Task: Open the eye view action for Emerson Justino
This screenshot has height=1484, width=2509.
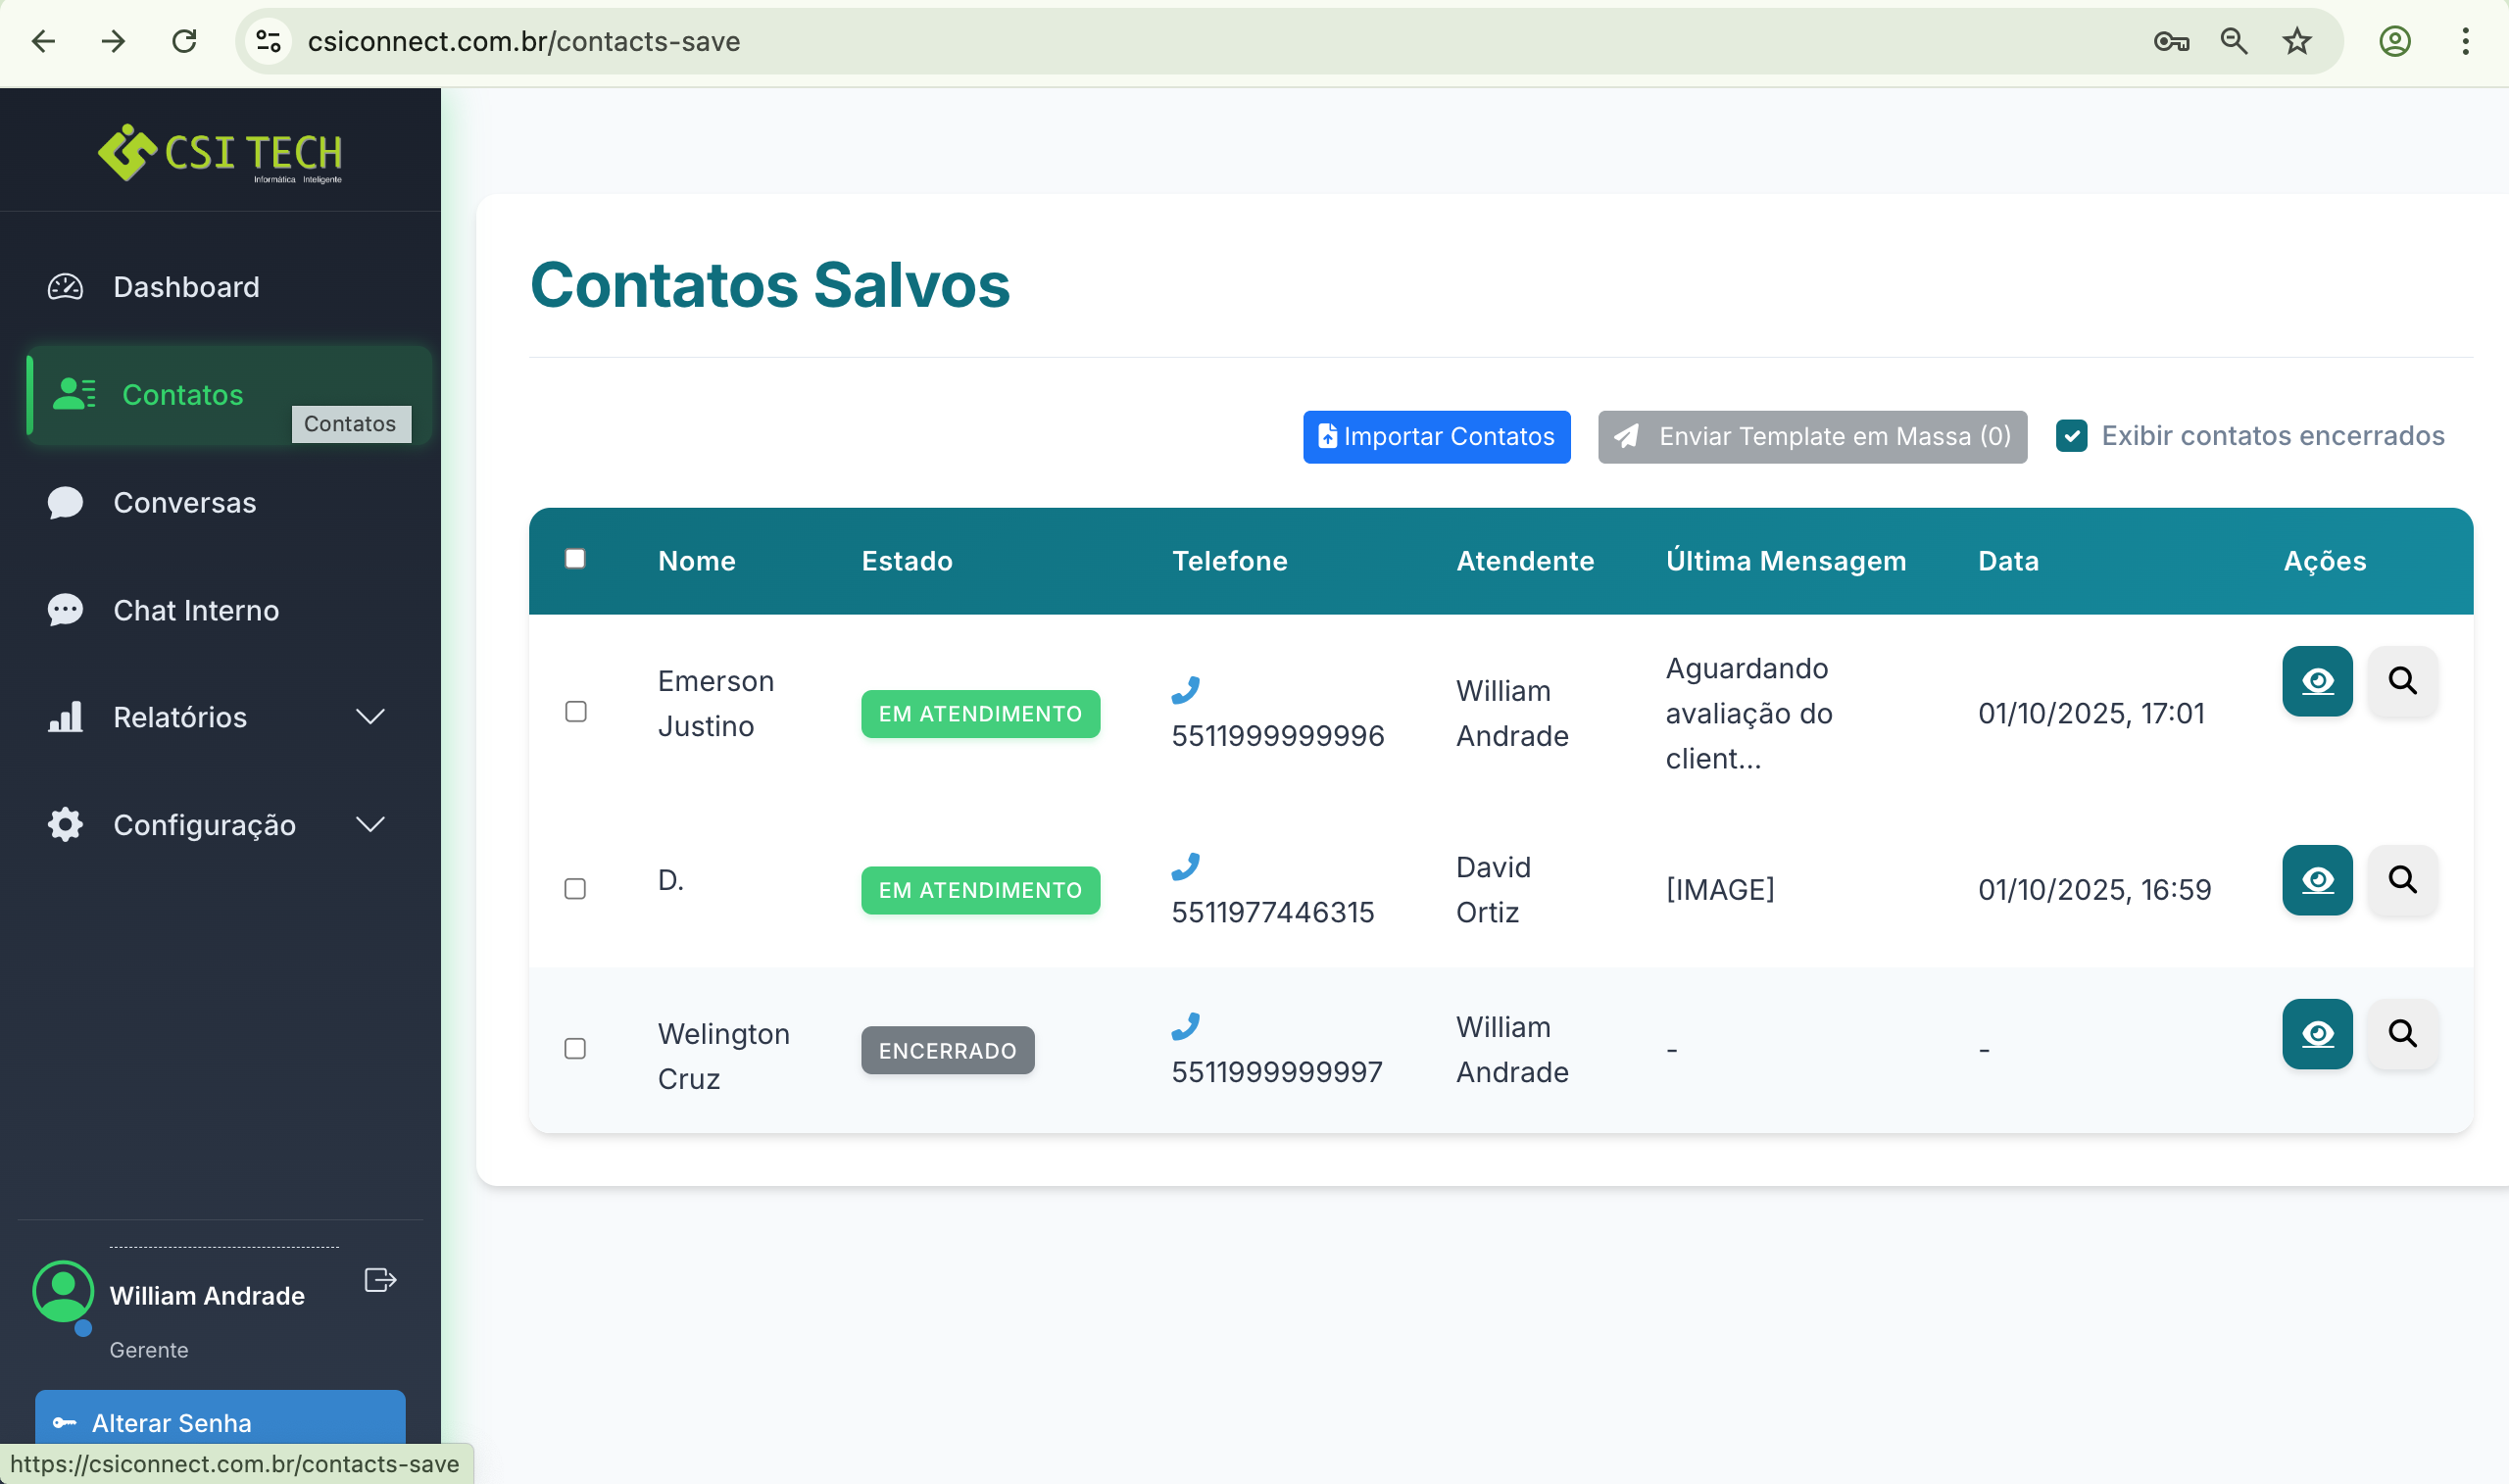Action: (2317, 682)
